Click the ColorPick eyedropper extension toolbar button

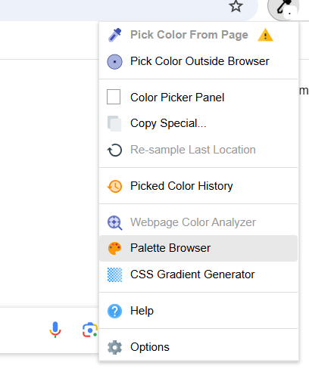point(283,8)
